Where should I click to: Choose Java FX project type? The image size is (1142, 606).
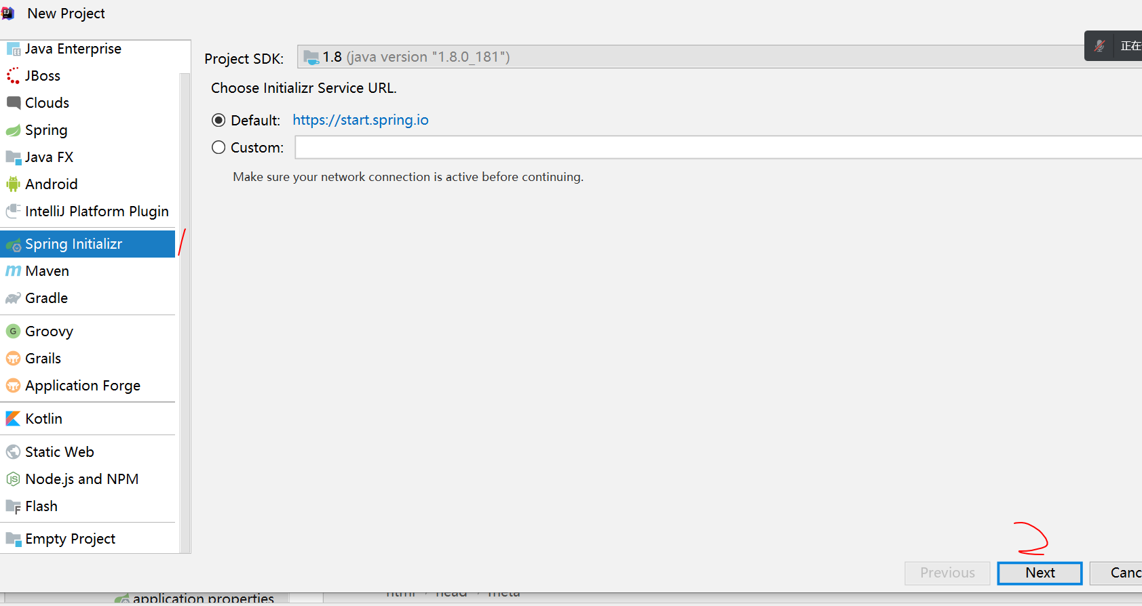tap(88, 157)
